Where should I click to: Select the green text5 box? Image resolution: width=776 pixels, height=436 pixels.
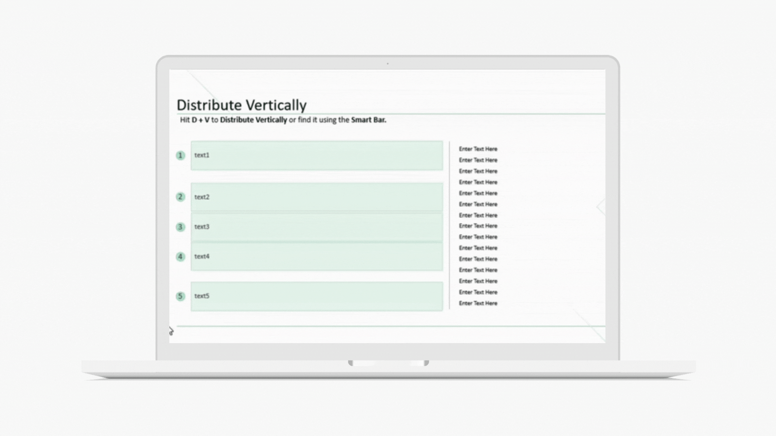pyautogui.click(x=316, y=296)
